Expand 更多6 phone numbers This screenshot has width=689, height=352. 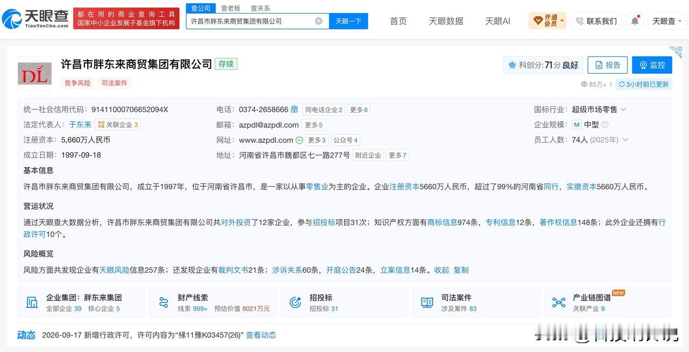[359, 110]
